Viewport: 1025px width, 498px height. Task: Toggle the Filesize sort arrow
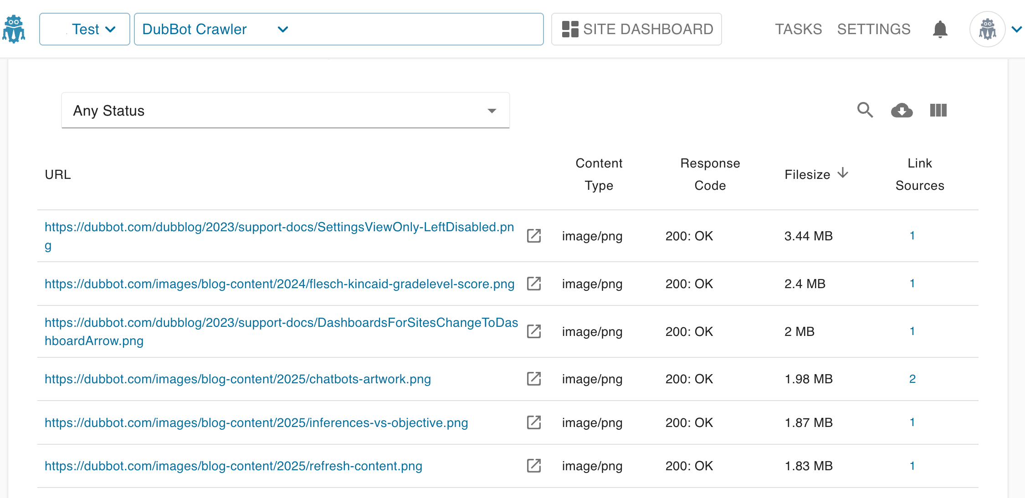click(x=844, y=173)
